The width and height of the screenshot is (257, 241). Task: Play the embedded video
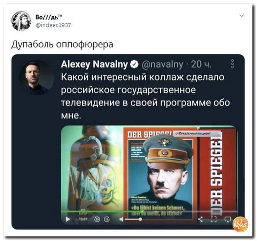pos(68,219)
